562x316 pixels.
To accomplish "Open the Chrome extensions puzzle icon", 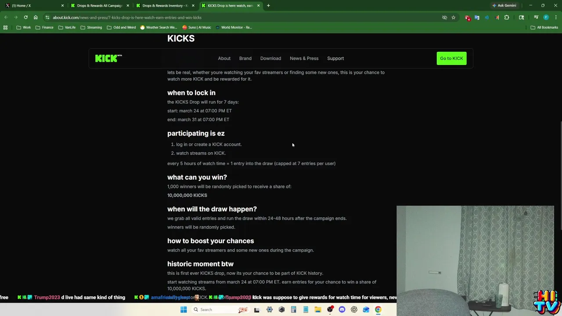I will [x=507, y=18].
